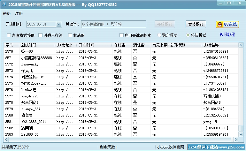
Task: Click shop name u[2367015829]
Action: click(x=216, y=51)
